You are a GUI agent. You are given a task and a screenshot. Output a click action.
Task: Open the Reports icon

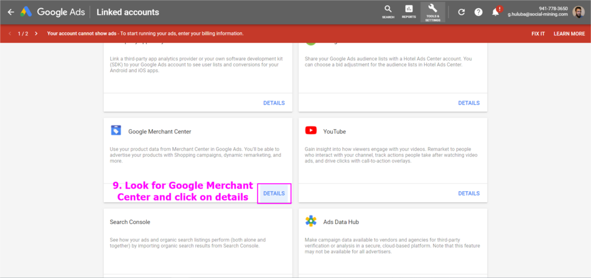click(x=409, y=12)
